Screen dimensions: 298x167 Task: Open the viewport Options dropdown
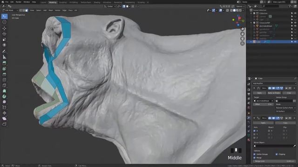(240, 6)
